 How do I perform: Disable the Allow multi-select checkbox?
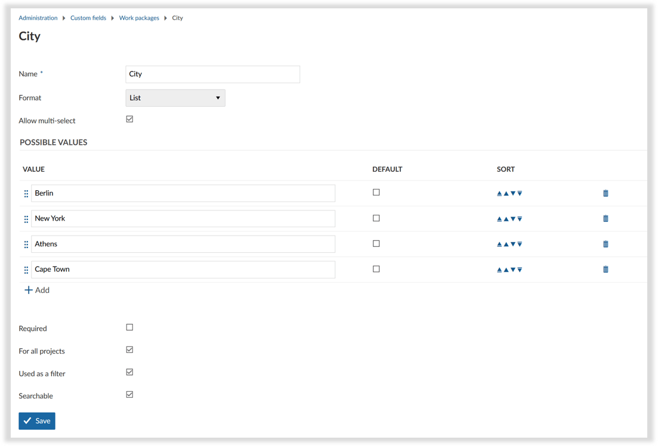coord(129,119)
